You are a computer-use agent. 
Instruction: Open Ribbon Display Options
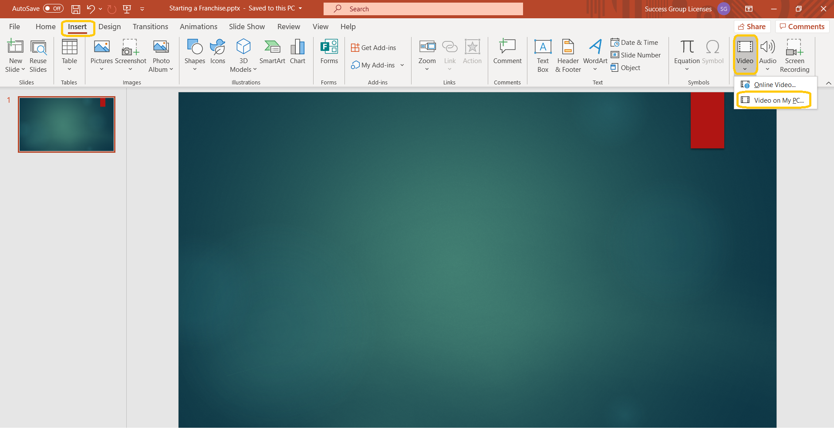pos(749,9)
